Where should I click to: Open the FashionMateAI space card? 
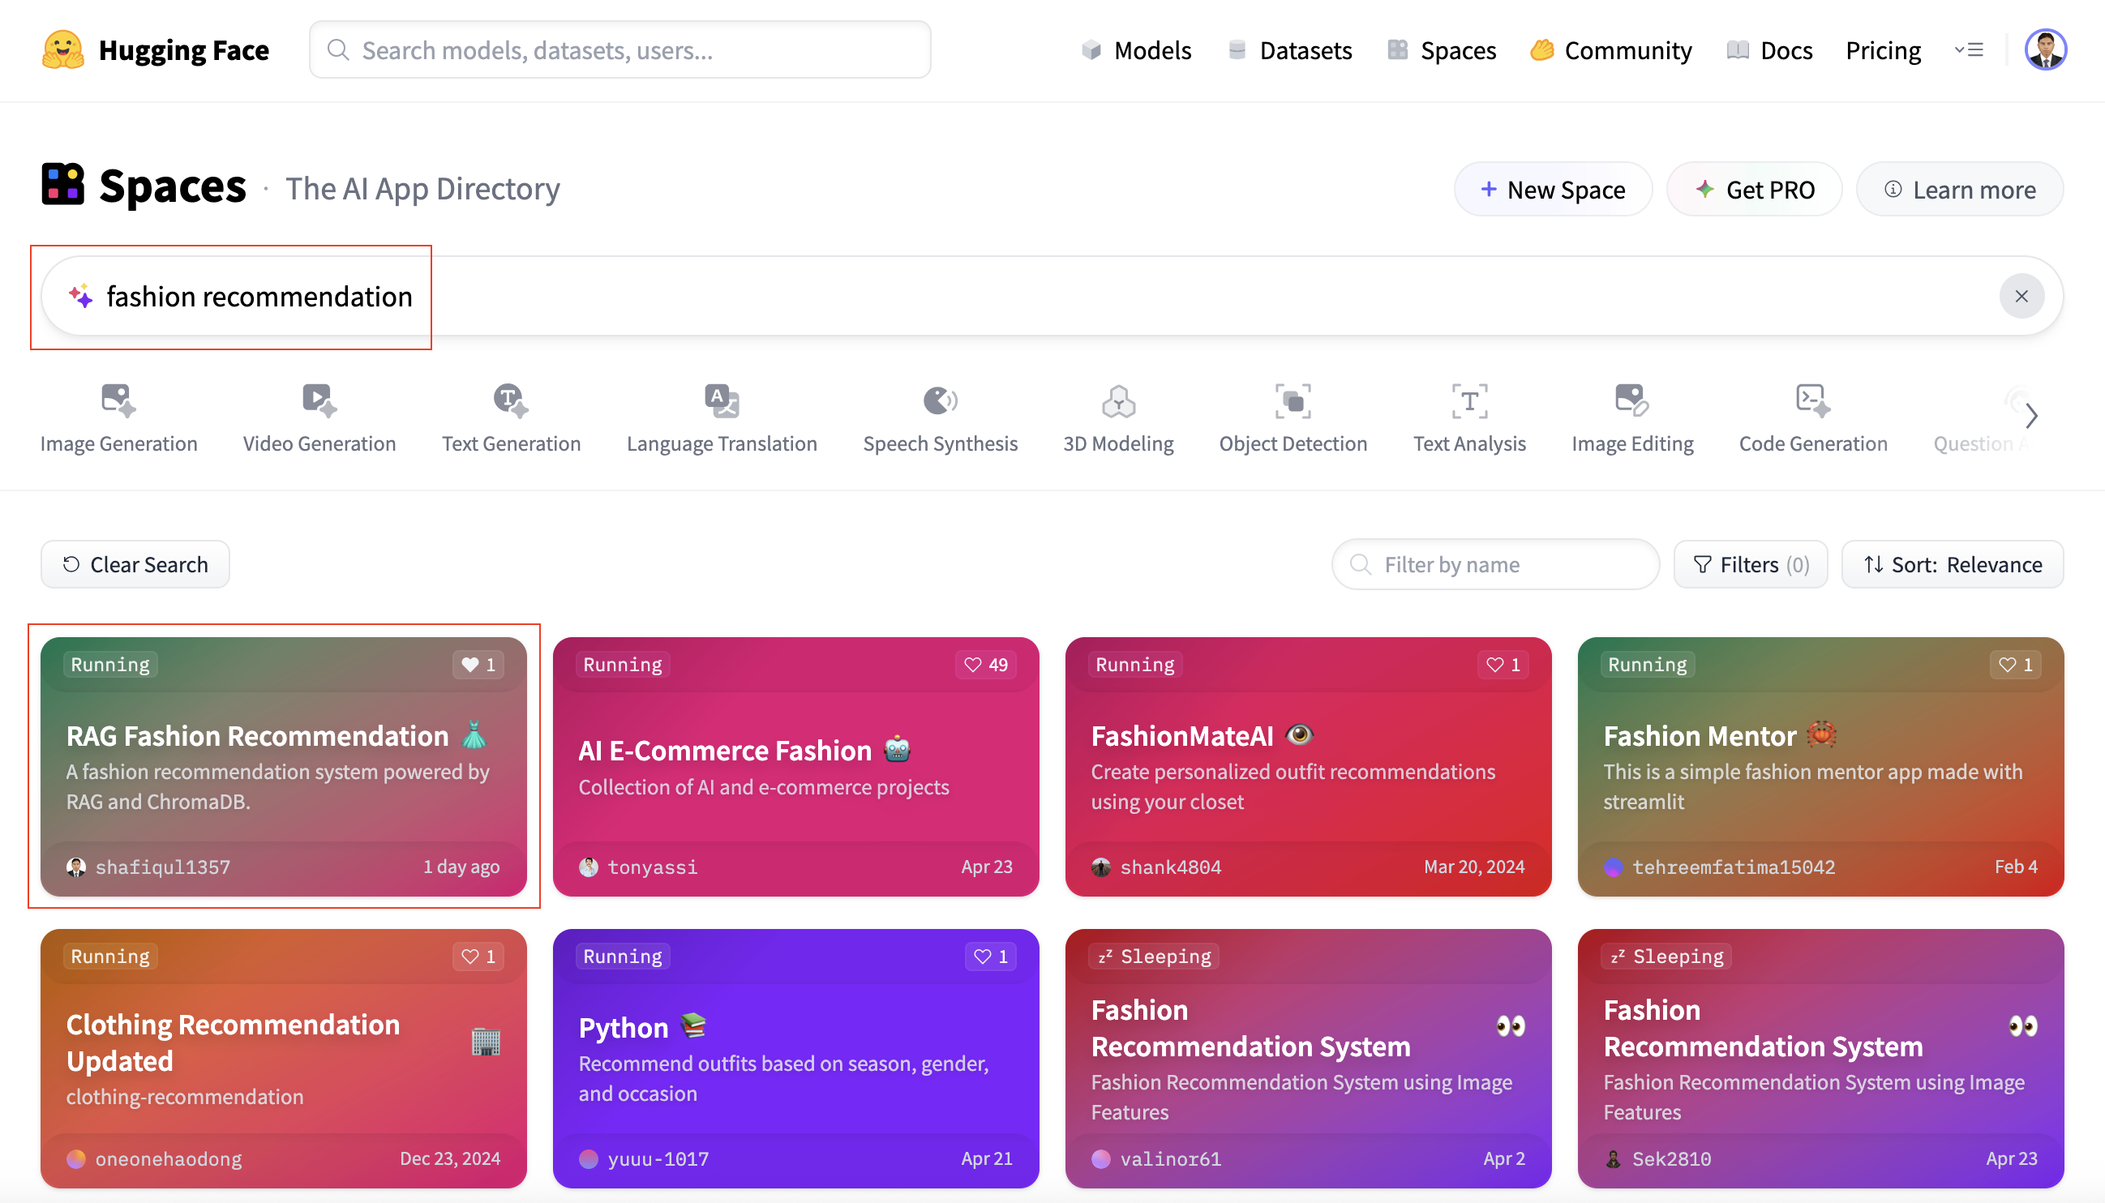pyautogui.click(x=1308, y=766)
